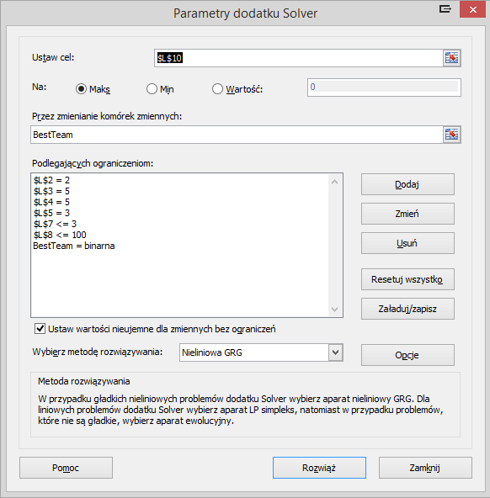Viewport: 490px width, 498px height.
Task: Select constraint $L$7 <= 3
Action: [55, 224]
